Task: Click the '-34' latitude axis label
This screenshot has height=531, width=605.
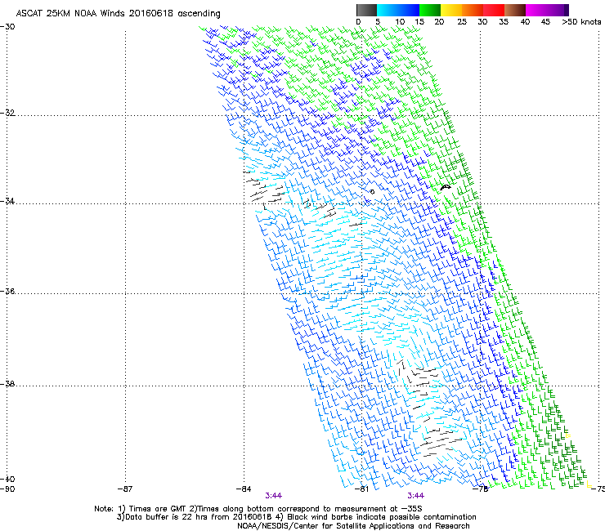Action: [7, 201]
